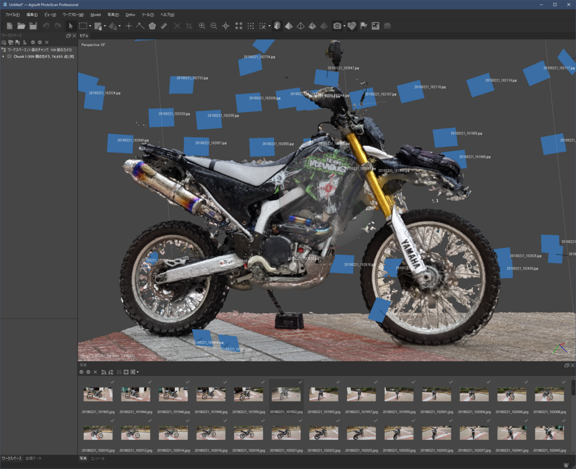Open the ワークフロー menu
Viewport: 576px width, 469px height.
coord(73,15)
